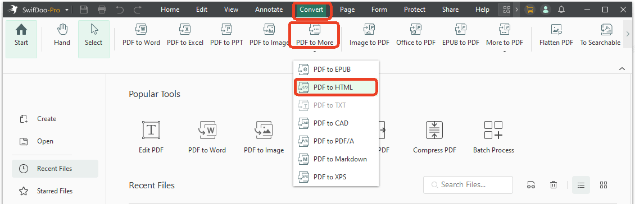635x204 pixels.
Task: Click EPUB to PDF tool
Action: point(460,35)
